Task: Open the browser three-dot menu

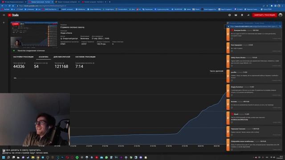Action: coord(282,6)
